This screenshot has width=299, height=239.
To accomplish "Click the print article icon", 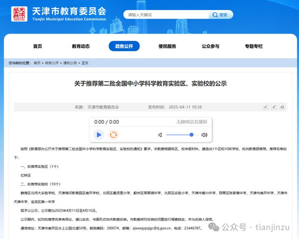I will [282, 107].
